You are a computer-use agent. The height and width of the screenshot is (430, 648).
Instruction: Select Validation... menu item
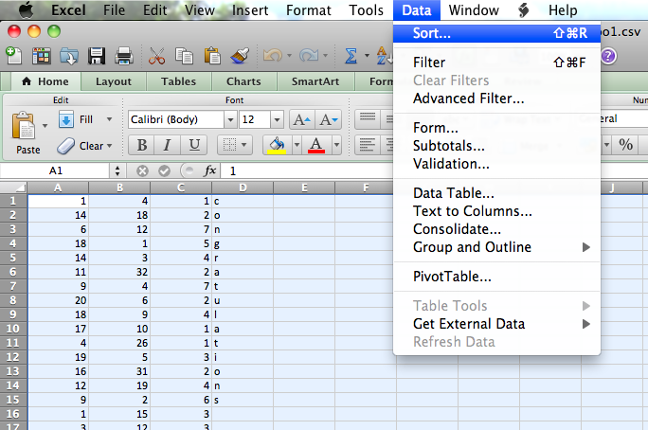coord(496,164)
